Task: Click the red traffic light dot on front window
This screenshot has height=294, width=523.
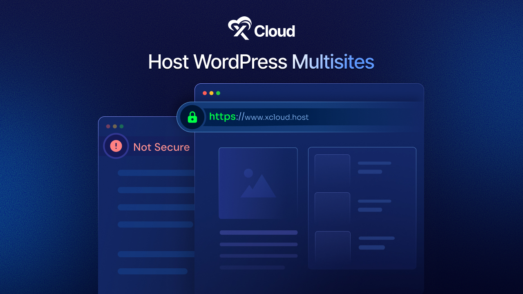Action: pos(204,93)
